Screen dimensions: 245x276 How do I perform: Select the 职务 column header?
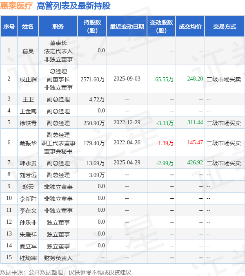(x=58, y=27)
